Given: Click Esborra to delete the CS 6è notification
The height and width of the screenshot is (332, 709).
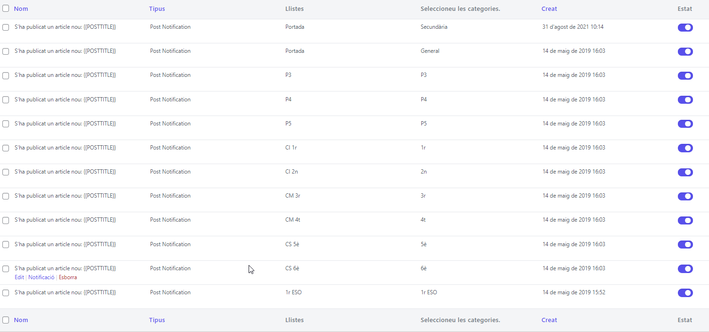Looking at the screenshot, I should pyautogui.click(x=67, y=277).
